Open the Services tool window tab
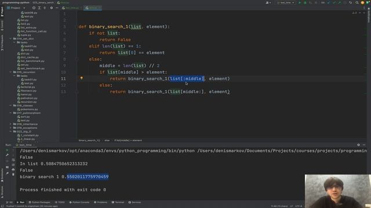The width and height of the screenshot is (371, 208). click(x=134, y=202)
